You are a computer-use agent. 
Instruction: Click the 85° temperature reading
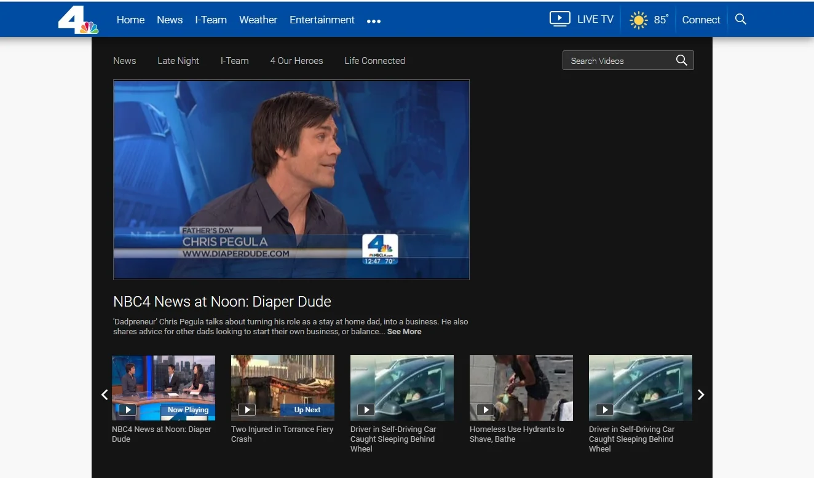pyautogui.click(x=661, y=20)
